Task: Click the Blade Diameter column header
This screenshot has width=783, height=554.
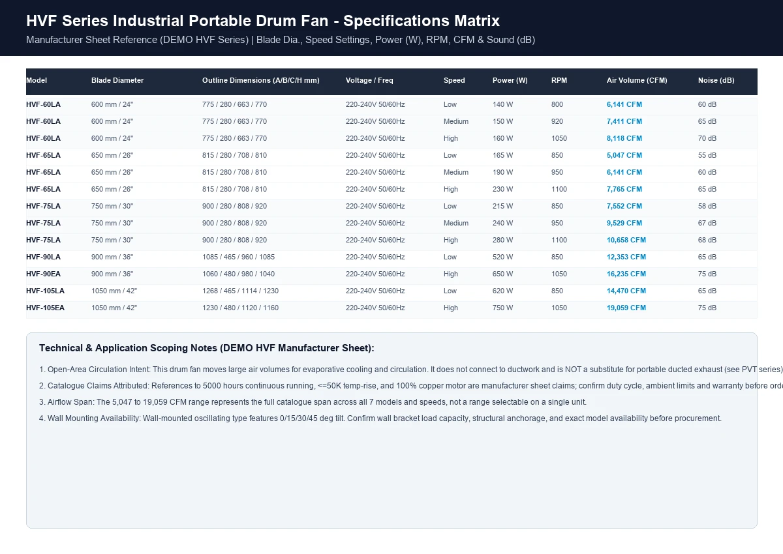Action: coord(117,81)
